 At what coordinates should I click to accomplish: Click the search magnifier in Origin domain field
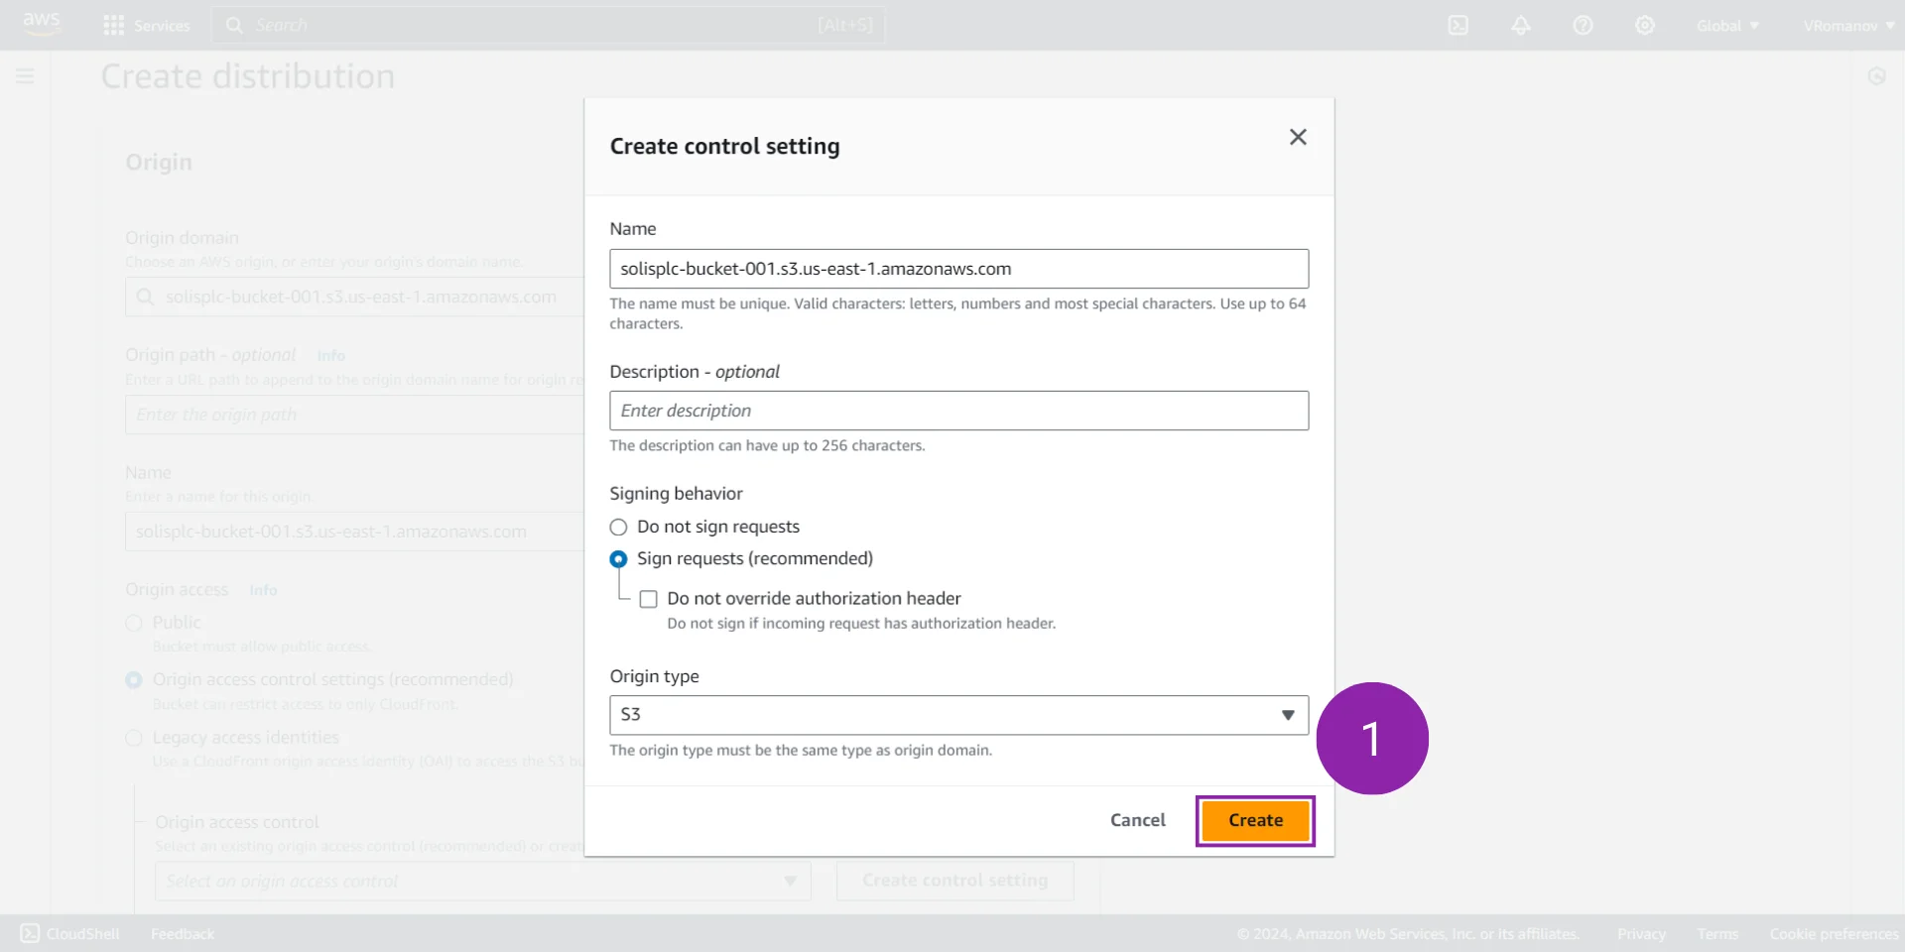tap(145, 297)
